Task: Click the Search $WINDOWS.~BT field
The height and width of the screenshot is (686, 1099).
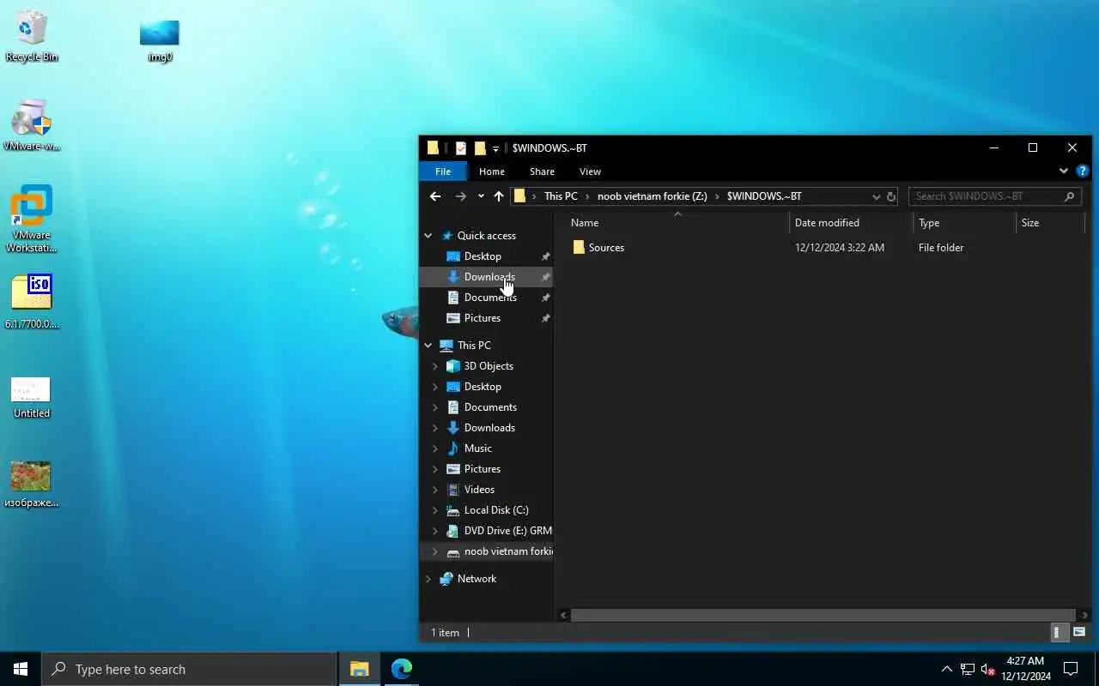Action: click(x=993, y=196)
